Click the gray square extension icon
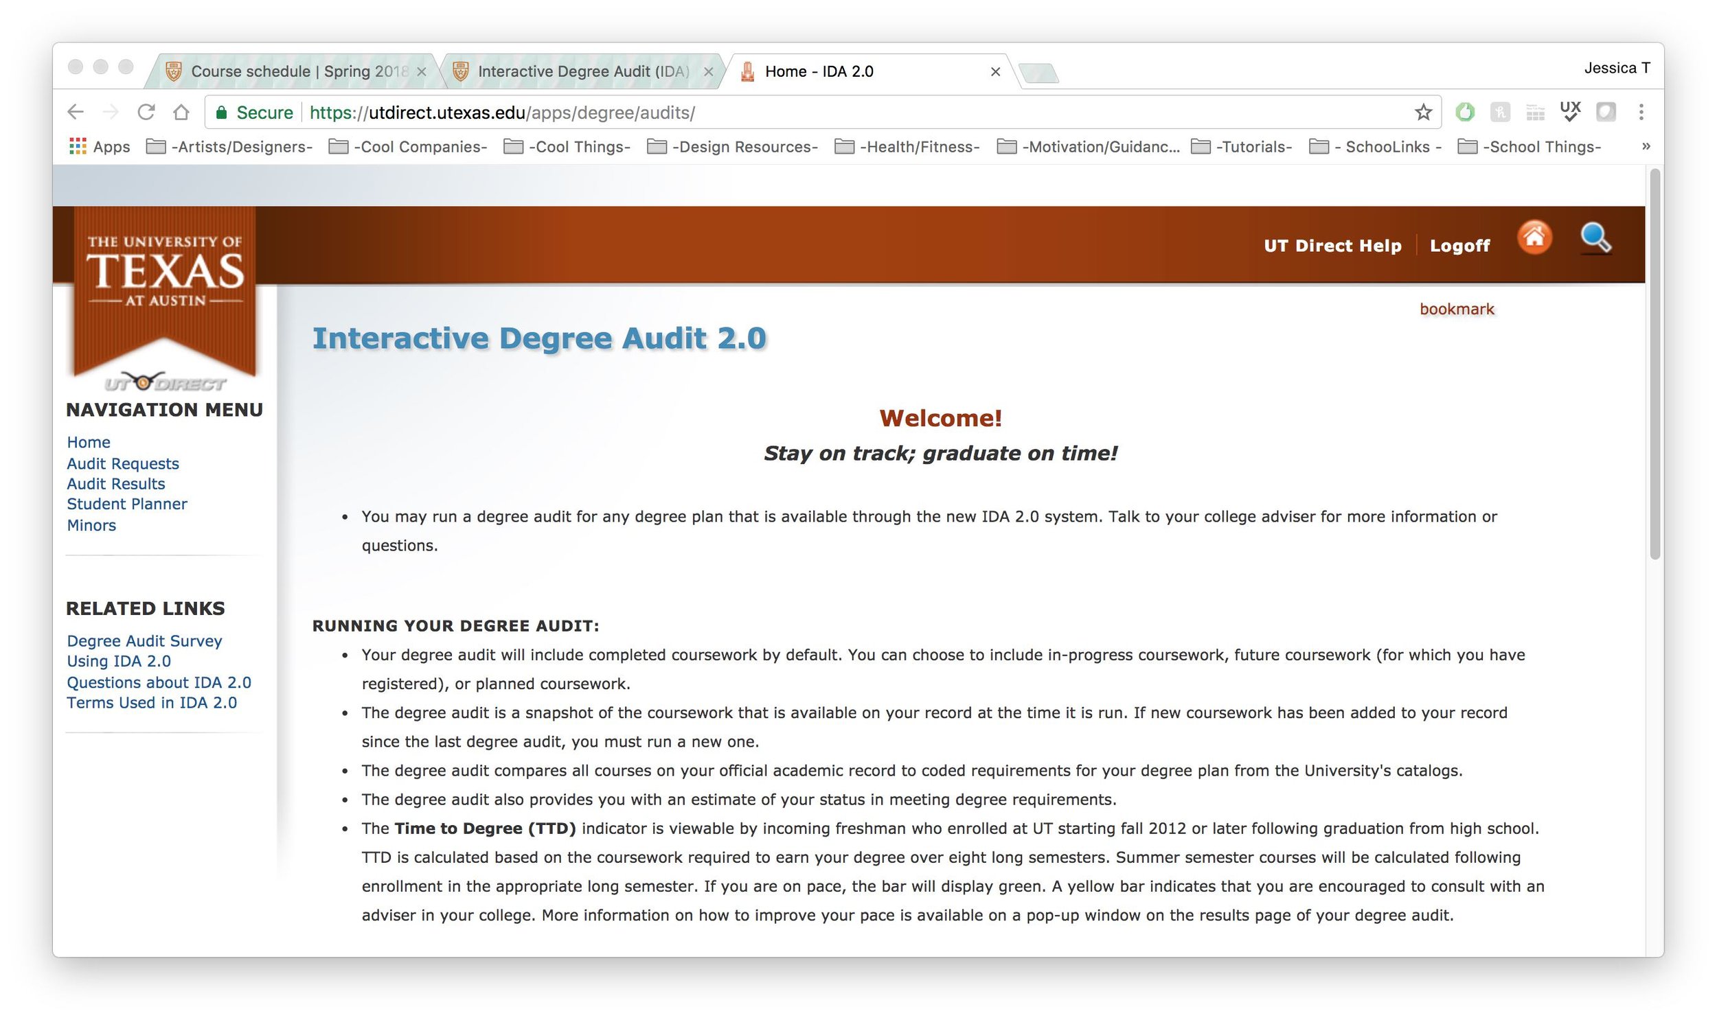 coord(1606,112)
